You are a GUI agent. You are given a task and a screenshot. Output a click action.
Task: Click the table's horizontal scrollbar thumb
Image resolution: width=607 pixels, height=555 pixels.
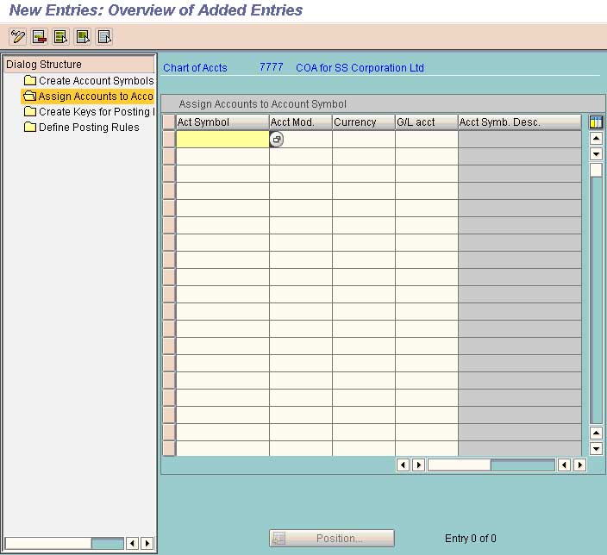click(459, 465)
